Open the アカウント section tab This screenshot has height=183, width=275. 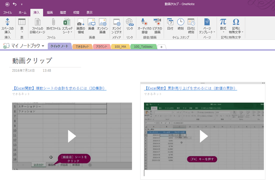pos(102,47)
